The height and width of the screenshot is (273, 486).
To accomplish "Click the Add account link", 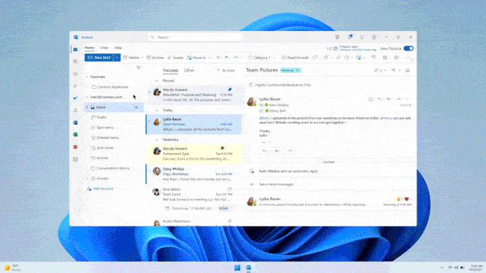I will (103, 189).
